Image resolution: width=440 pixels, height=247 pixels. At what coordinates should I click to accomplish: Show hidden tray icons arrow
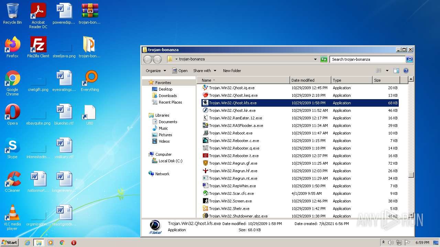(x=383, y=242)
